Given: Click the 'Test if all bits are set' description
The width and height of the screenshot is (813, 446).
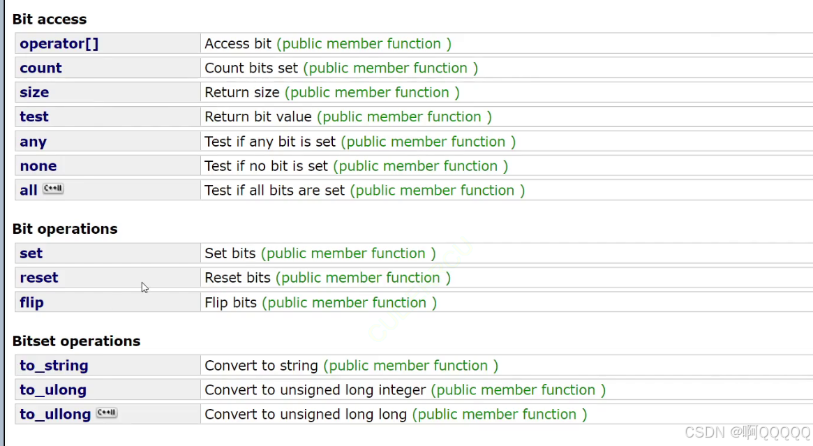Looking at the screenshot, I should (275, 191).
